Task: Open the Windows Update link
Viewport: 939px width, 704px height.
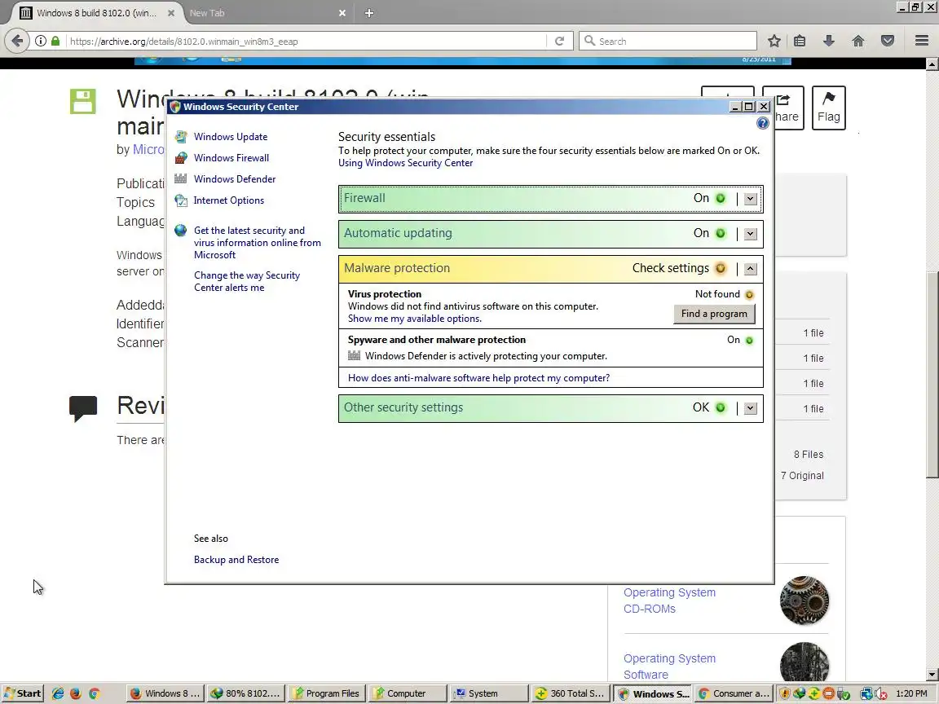Action: [231, 137]
